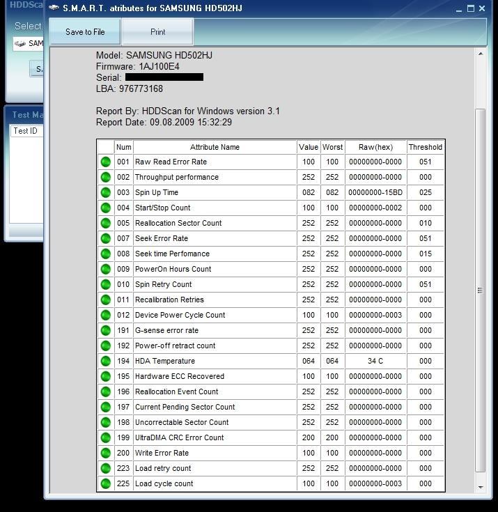Click the Save to File button
This screenshot has width=498, height=512.
[x=85, y=31]
